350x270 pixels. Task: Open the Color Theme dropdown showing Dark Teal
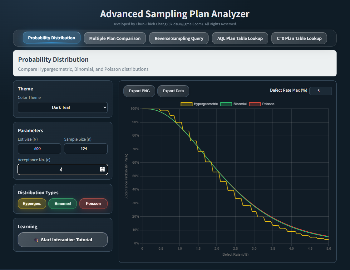pyautogui.click(x=62, y=107)
